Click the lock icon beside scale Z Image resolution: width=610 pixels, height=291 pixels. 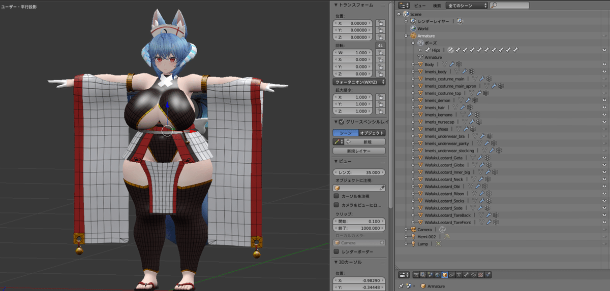point(380,111)
